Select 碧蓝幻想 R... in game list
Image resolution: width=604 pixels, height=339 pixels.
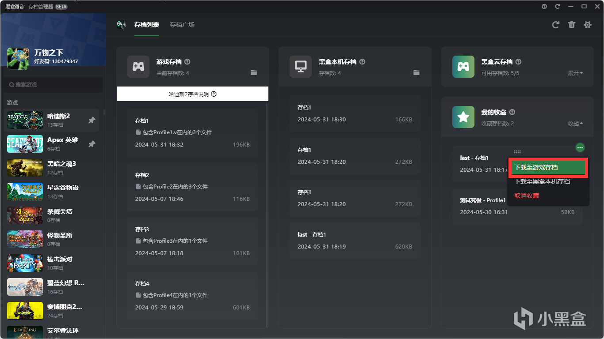coord(51,287)
